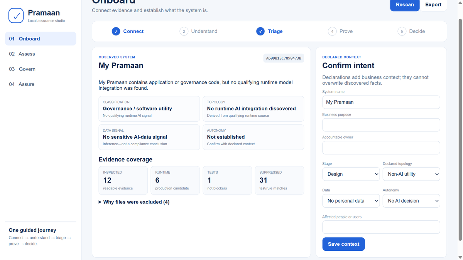Screen dimensions: 463x260
Task: Switch to the Understand step label
Action: [204, 31]
